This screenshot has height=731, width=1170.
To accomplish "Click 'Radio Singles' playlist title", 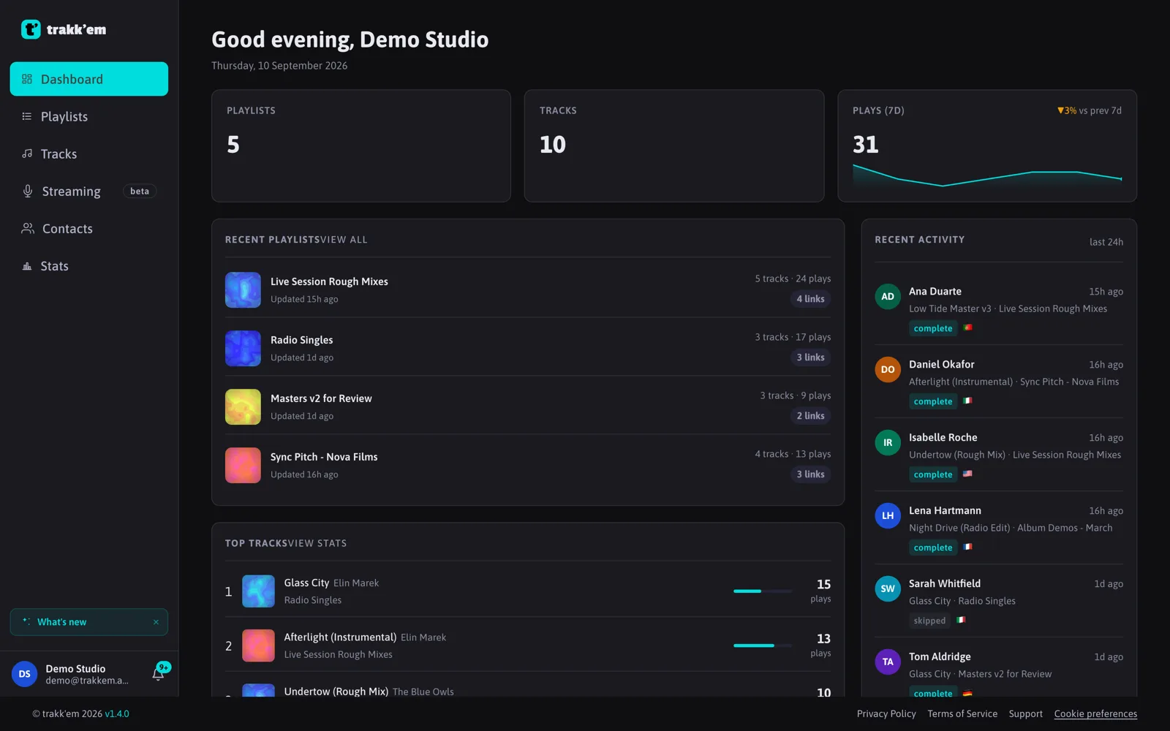I will [x=301, y=340].
